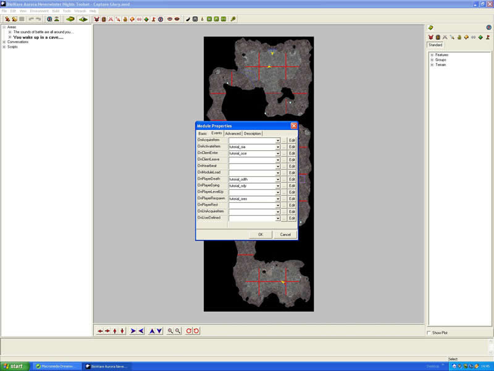Switch to the Advanced tab
Image resolution: width=494 pixels, height=371 pixels.
pos(233,134)
